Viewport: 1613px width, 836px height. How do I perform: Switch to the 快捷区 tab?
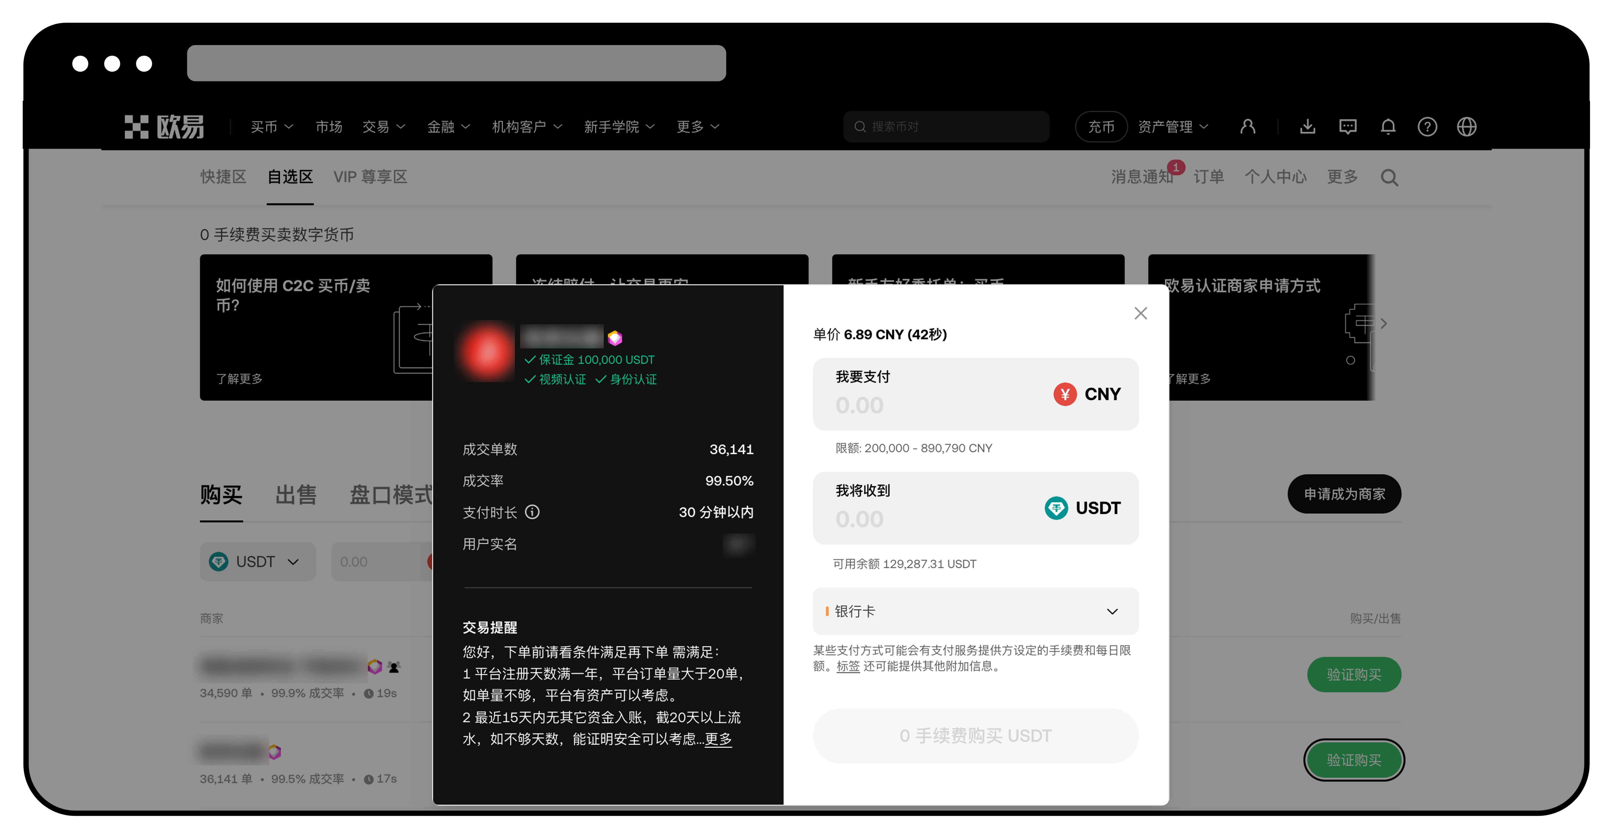pyautogui.click(x=223, y=177)
